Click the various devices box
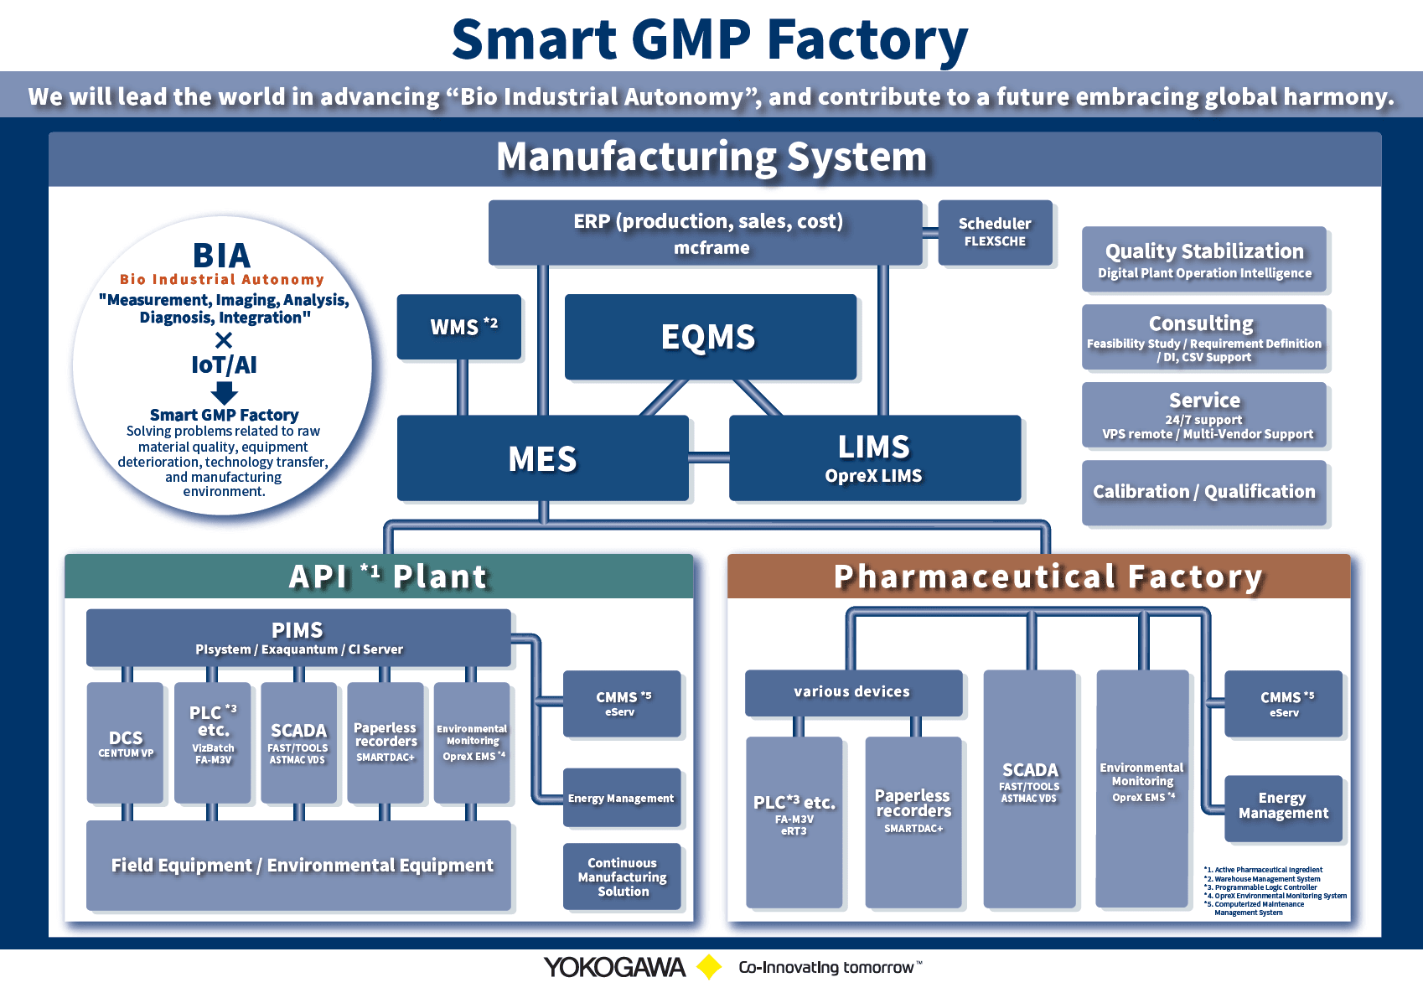 [x=853, y=692]
